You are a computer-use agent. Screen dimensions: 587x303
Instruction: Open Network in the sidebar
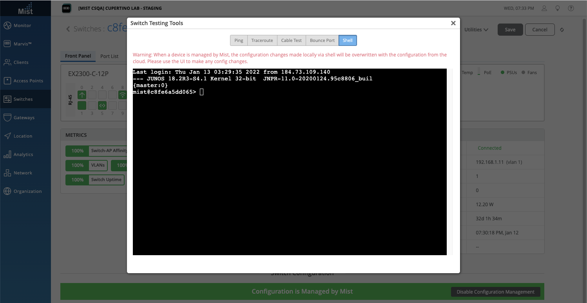25,173
